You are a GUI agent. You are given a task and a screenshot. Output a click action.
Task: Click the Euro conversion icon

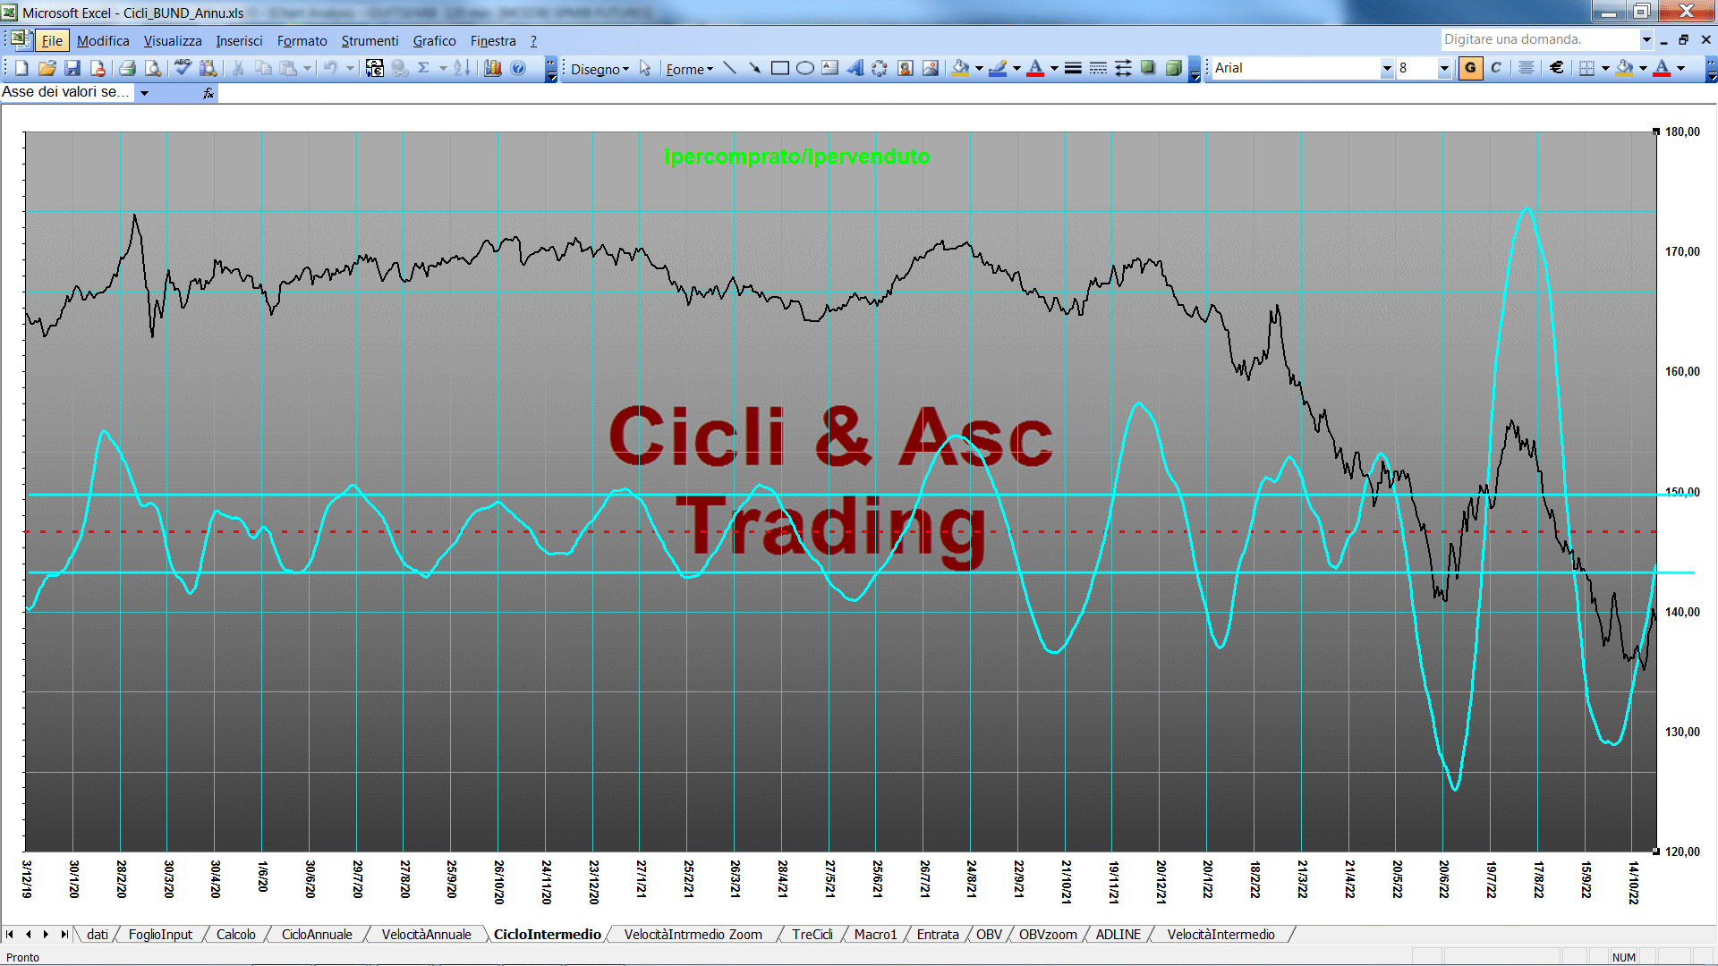click(375, 68)
